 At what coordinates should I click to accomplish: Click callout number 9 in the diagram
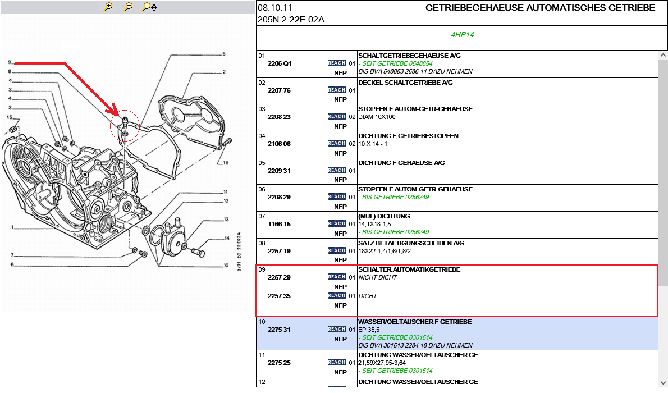pos(10,62)
